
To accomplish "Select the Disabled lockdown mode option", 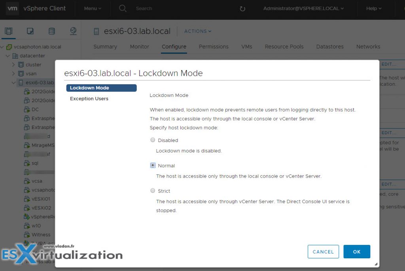I will (x=153, y=140).
